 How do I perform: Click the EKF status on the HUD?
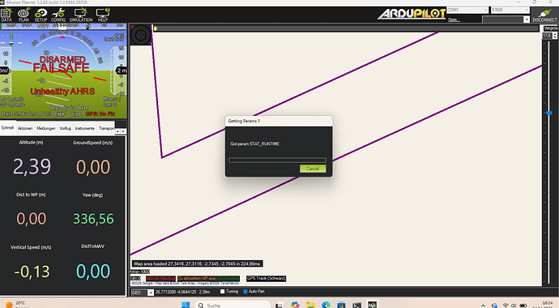tap(59, 114)
